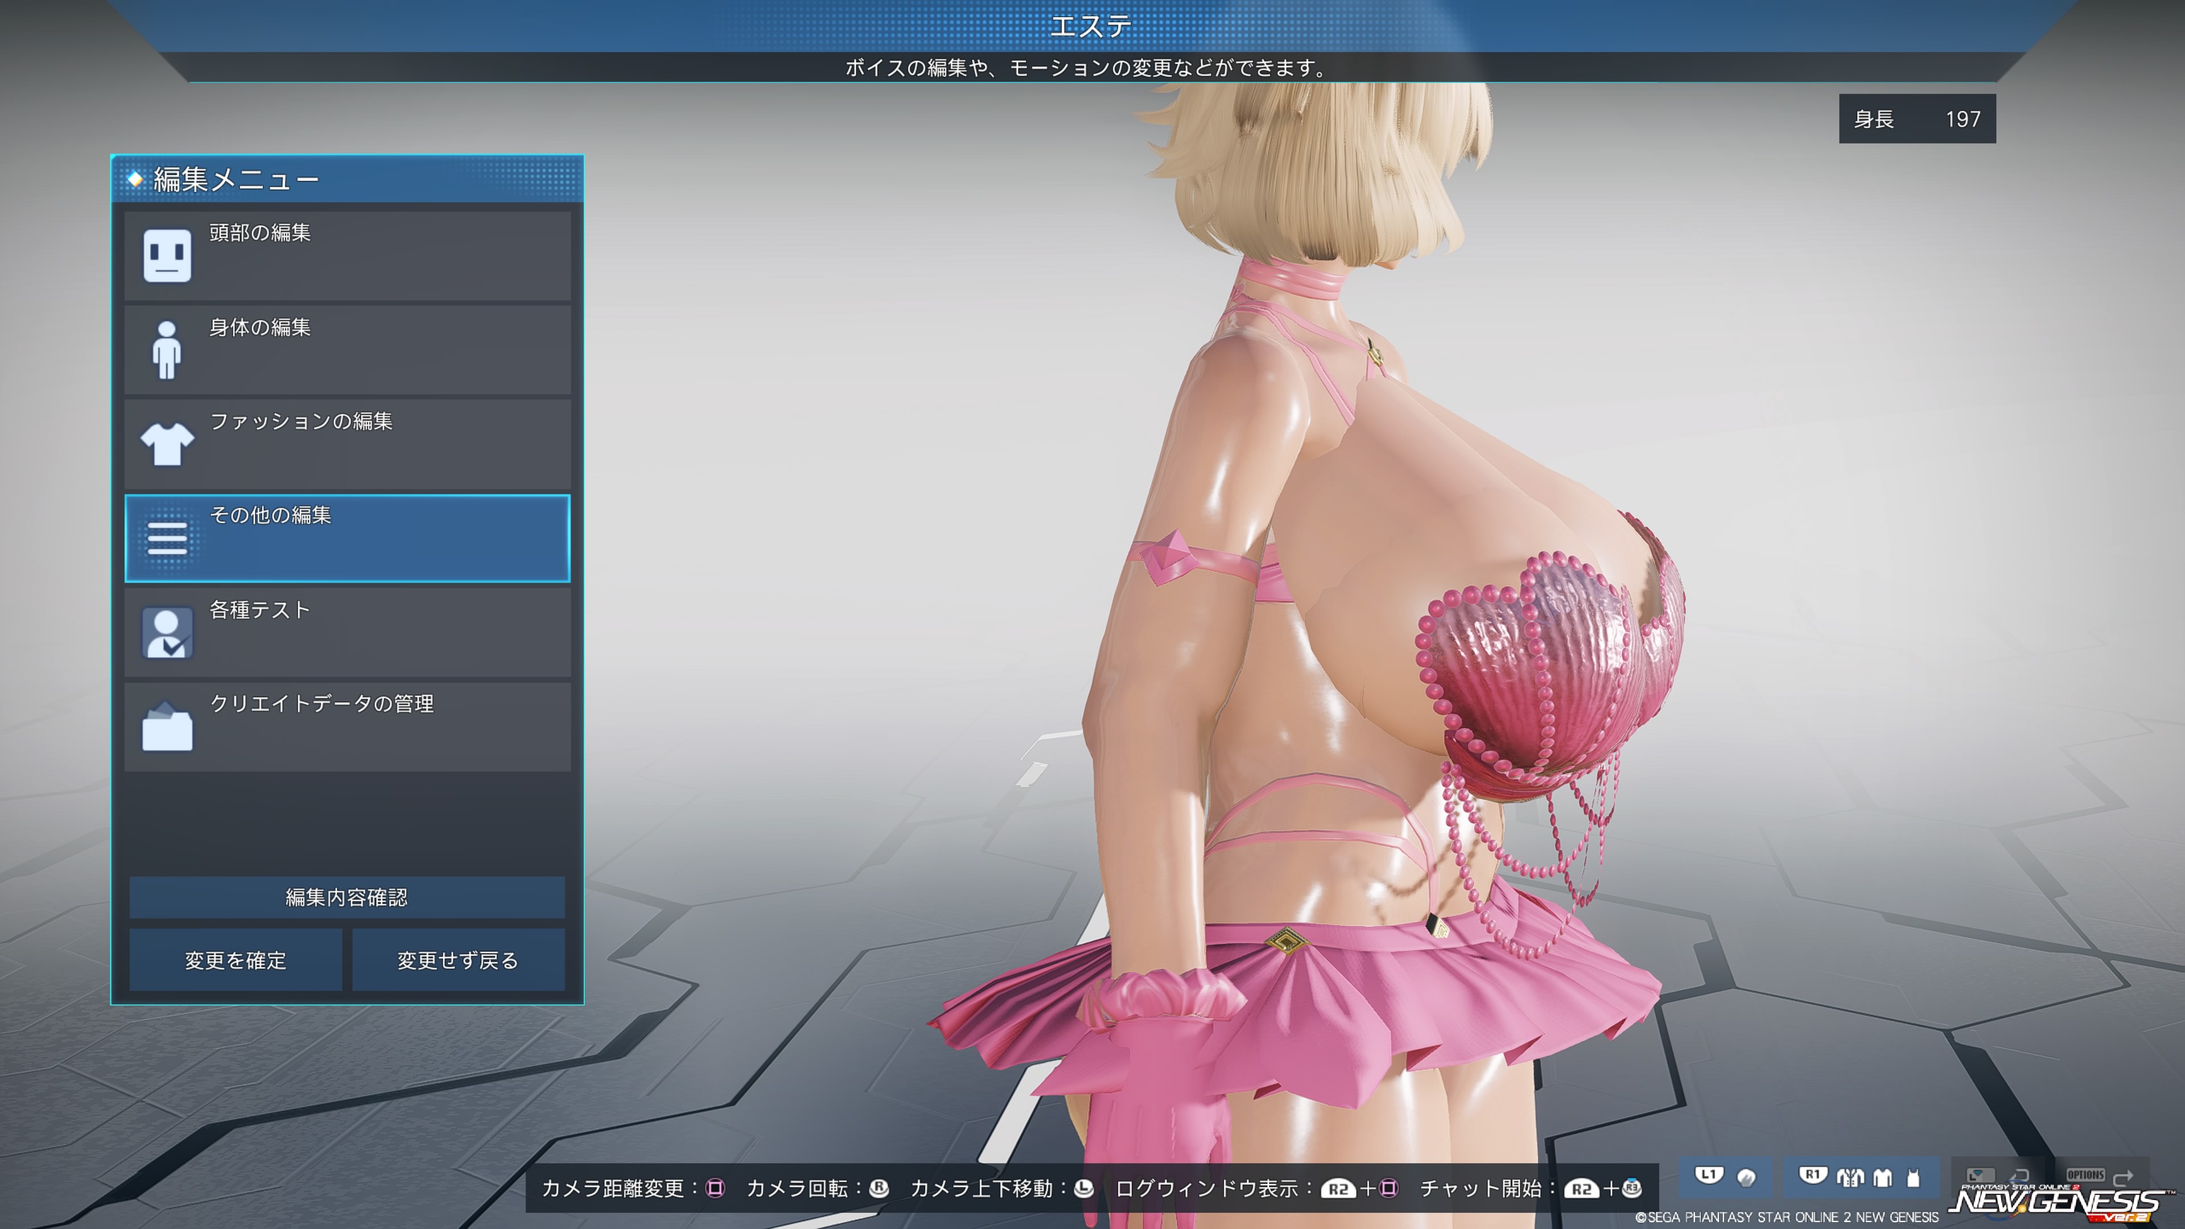
Task: Confirm changes with the 変更を確定 button
Action: coord(236,960)
